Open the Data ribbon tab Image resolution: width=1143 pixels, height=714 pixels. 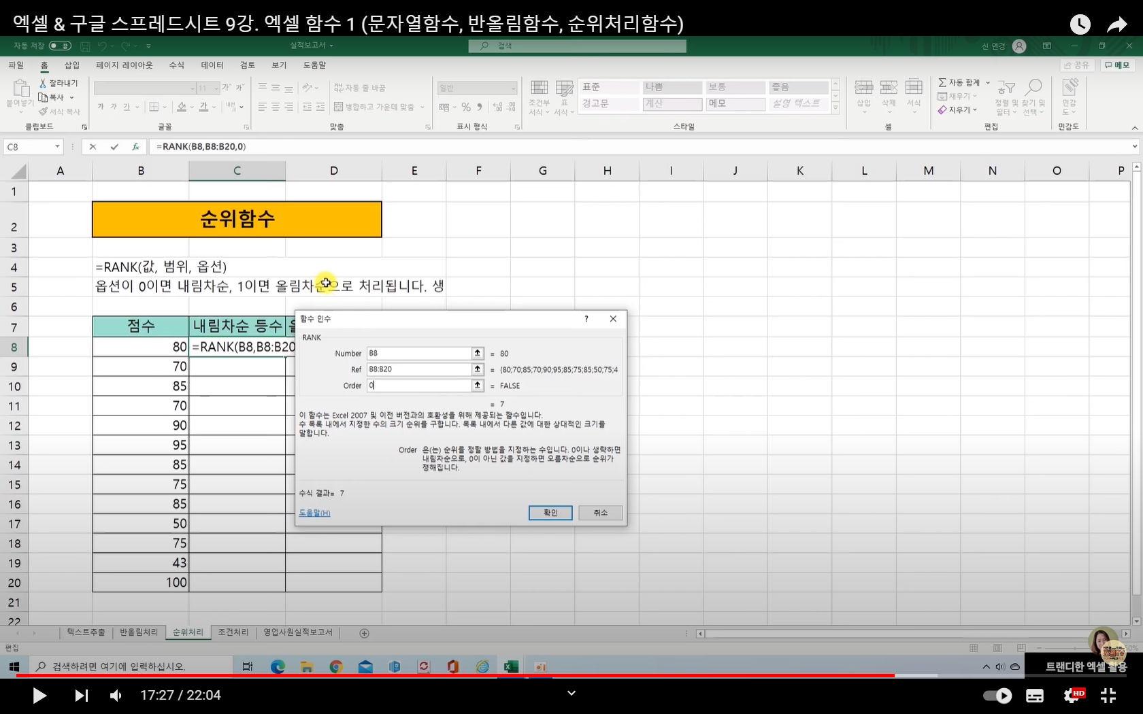[212, 65]
